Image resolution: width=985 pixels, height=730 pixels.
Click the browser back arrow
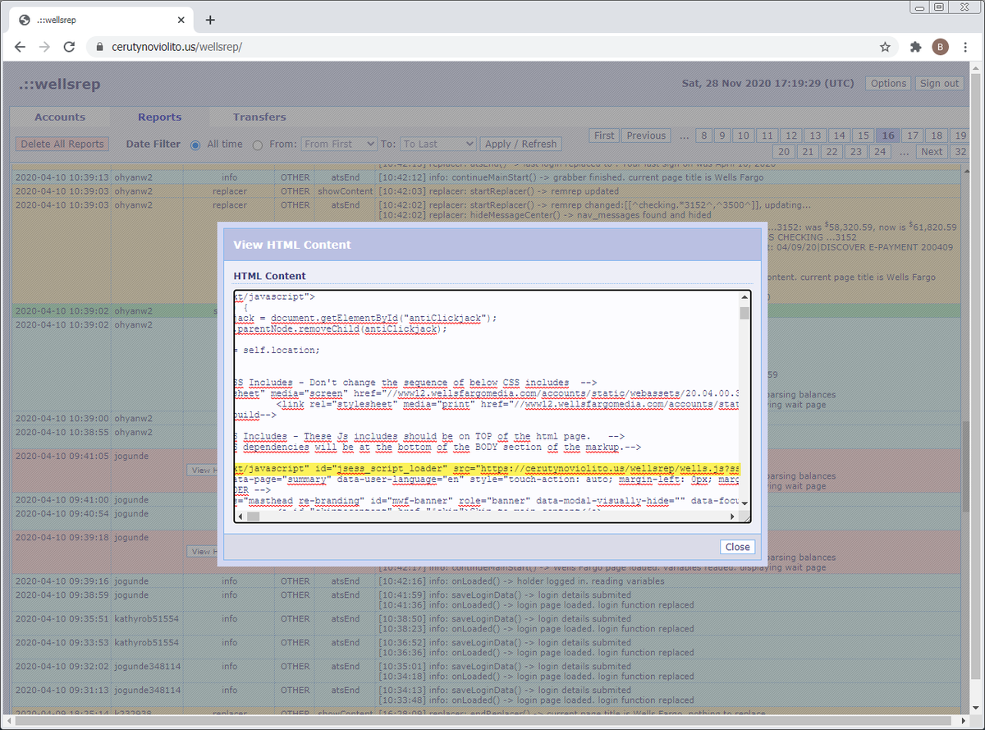tap(20, 47)
